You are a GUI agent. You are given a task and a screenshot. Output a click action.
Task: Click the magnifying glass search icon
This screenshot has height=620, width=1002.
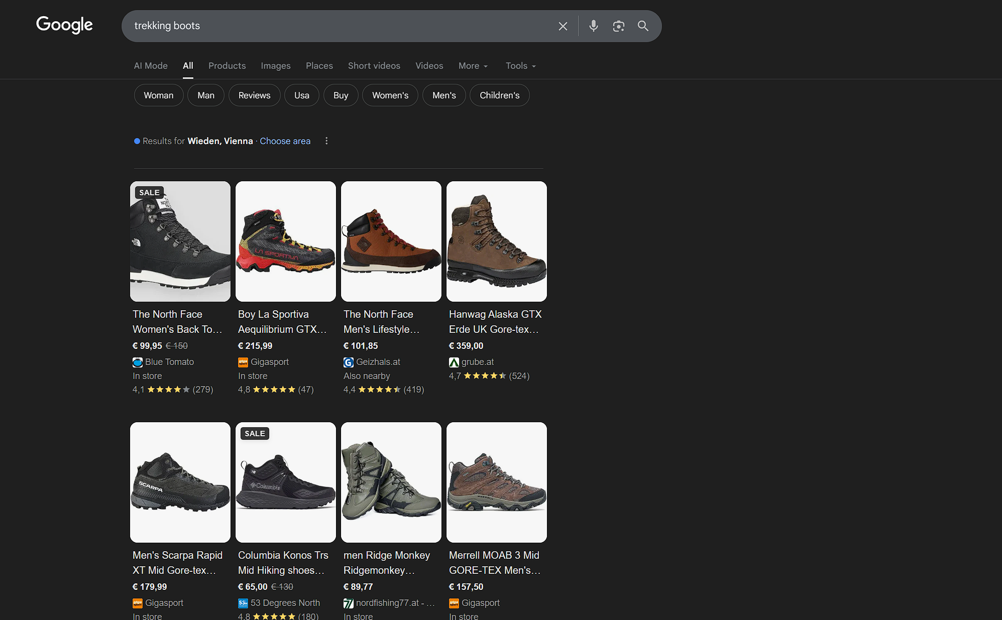[643, 26]
